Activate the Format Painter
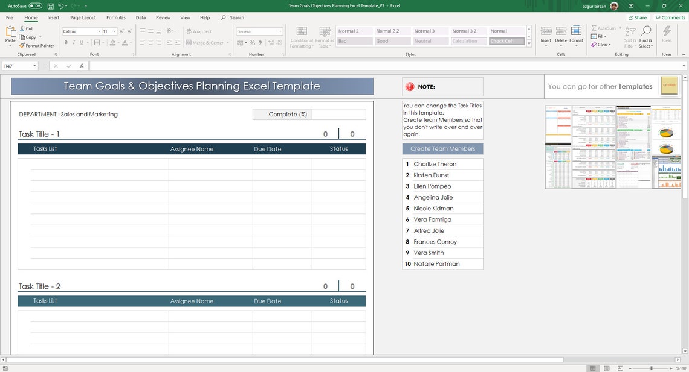Viewport: 689px width, 372px height. tap(36, 45)
